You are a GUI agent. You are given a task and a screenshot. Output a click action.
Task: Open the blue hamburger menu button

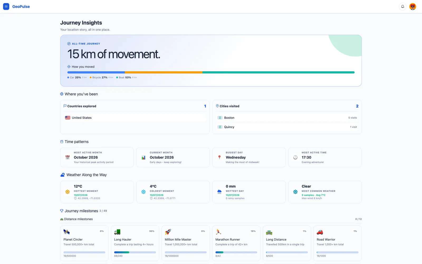[6, 7]
